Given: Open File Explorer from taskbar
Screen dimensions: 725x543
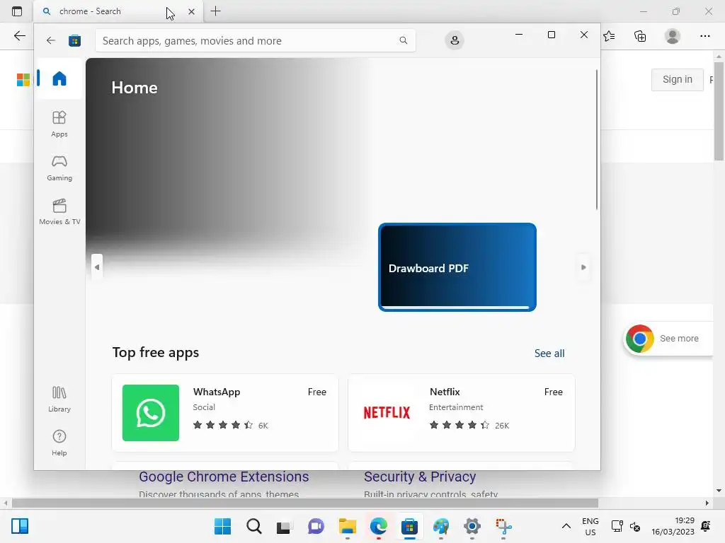Looking at the screenshot, I should click(347, 526).
